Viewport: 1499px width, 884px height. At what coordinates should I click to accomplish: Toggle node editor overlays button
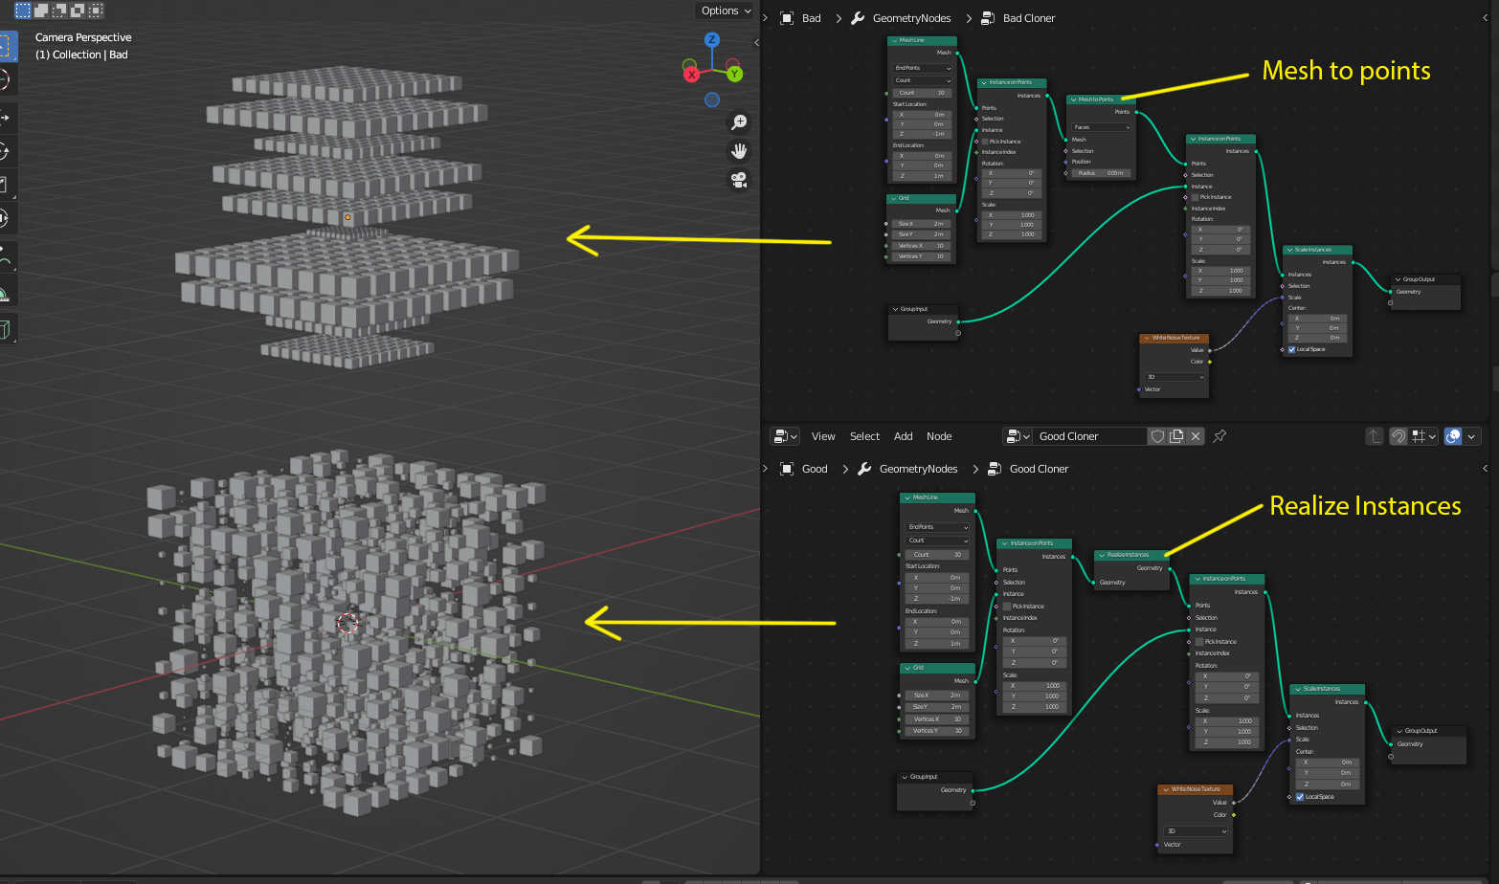[1453, 436]
